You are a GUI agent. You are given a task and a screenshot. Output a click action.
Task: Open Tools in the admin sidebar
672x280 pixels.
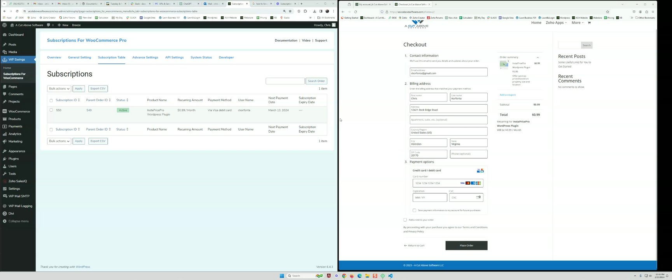[x=12, y=174]
